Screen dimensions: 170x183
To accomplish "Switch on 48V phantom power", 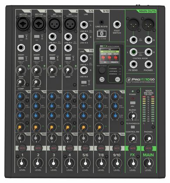I will point(133,103).
